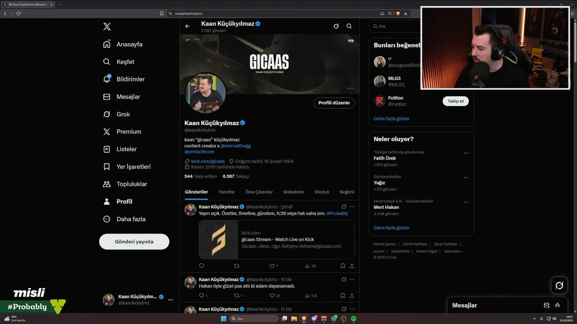Screen dimensions: 577x324
Task: Open Mesajlar in the left sidebar
Action: click(x=122, y=97)
